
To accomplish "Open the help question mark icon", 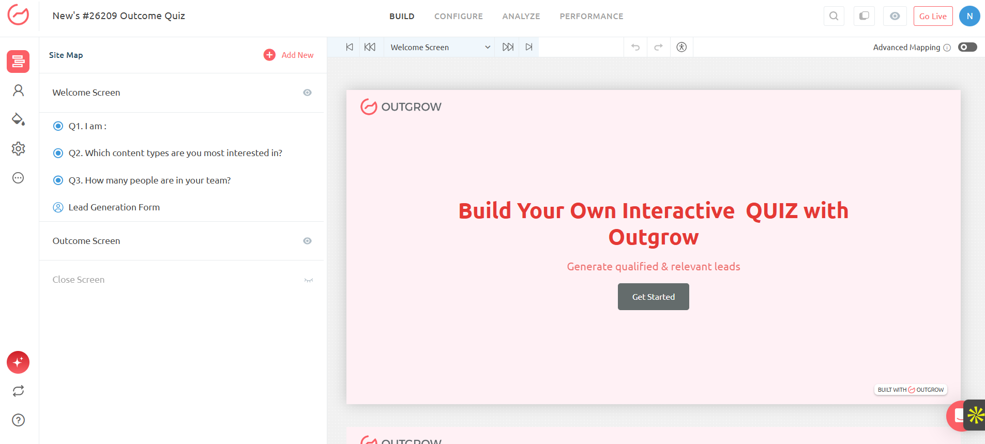I will click(18, 420).
